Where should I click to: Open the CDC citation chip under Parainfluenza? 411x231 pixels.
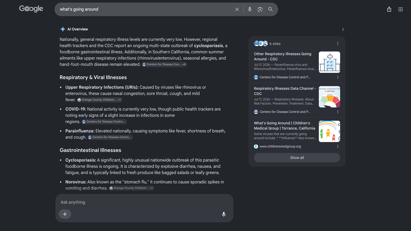point(110,137)
